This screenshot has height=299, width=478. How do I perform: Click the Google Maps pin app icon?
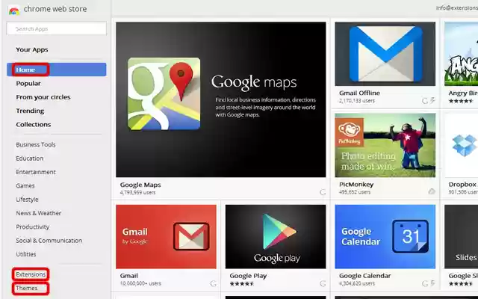click(x=164, y=93)
